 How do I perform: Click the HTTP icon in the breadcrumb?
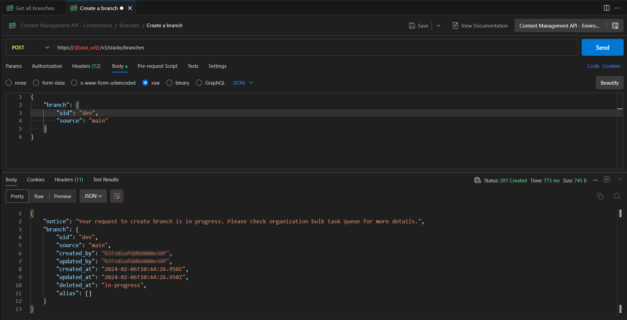[12, 26]
